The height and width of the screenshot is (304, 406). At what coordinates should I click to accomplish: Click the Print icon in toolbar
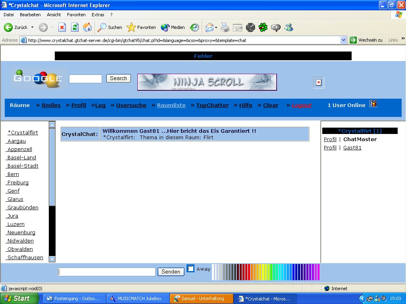225,27
